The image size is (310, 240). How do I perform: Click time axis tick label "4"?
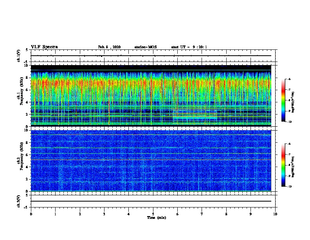(129, 214)
